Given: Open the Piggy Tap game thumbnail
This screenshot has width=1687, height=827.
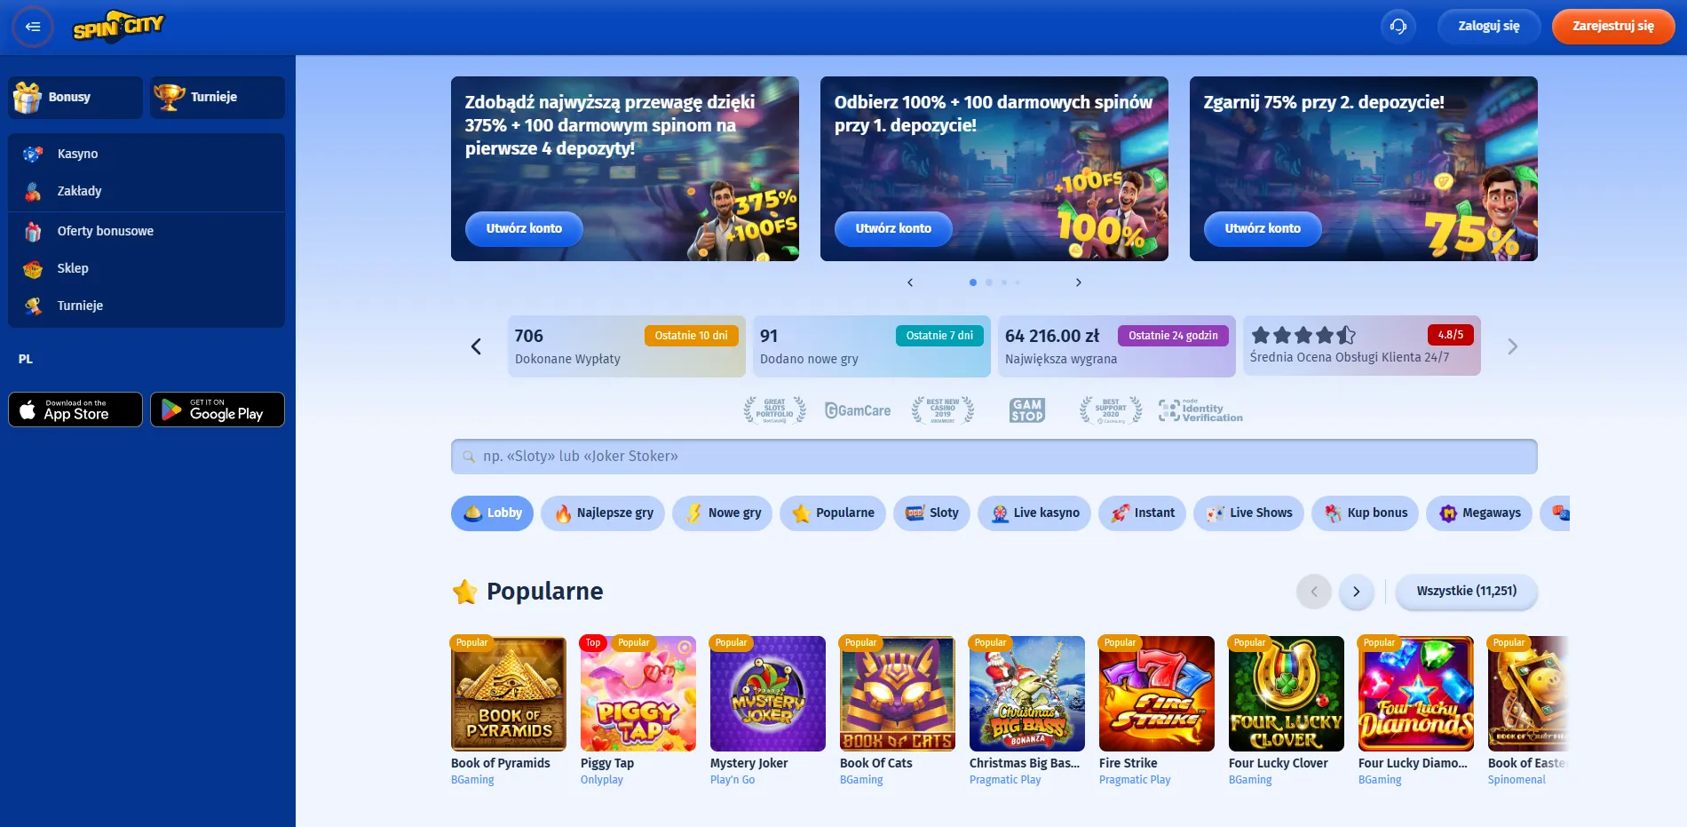Looking at the screenshot, I should click(x=638, y=694).
